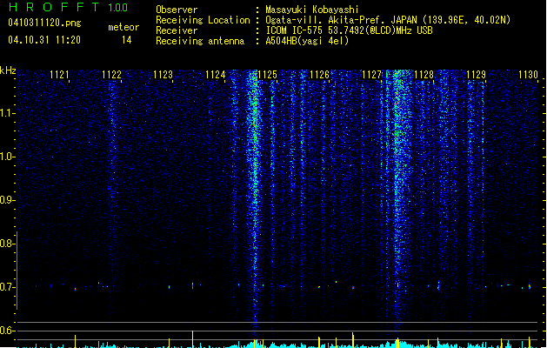
Task: Click the Ogata-vill. Akita-Pref. JAPAN text
Action: tap(342, 20)
